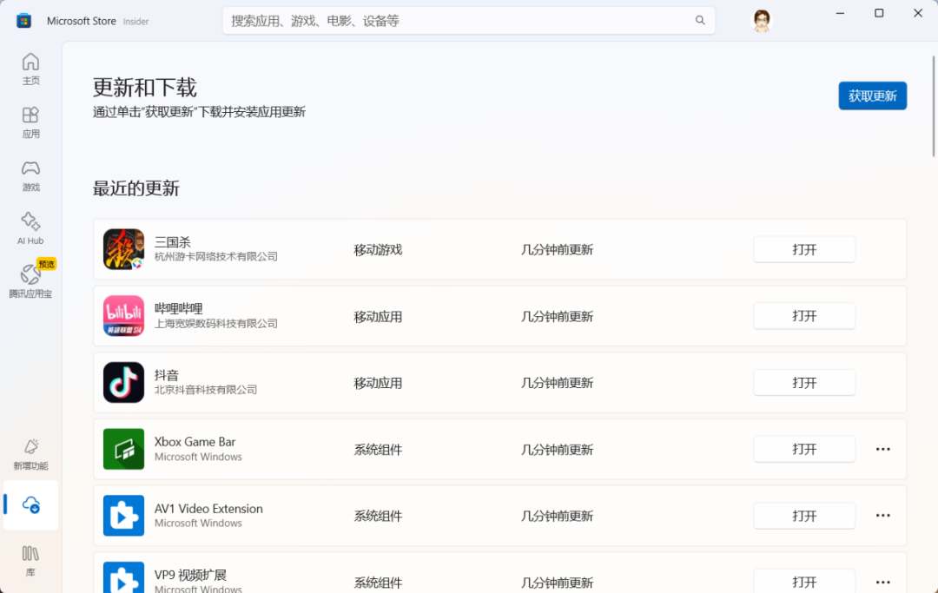
Task: Select the AV1 Video Extension name text
Action: point(208,509)
